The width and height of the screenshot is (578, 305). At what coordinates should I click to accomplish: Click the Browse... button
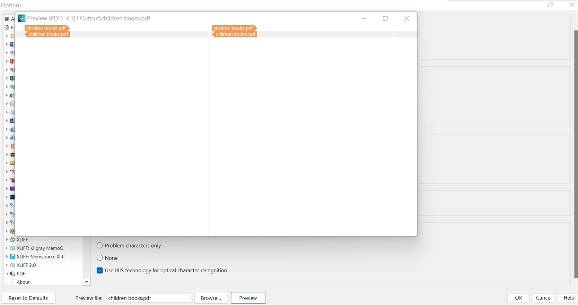click(211, 298)
